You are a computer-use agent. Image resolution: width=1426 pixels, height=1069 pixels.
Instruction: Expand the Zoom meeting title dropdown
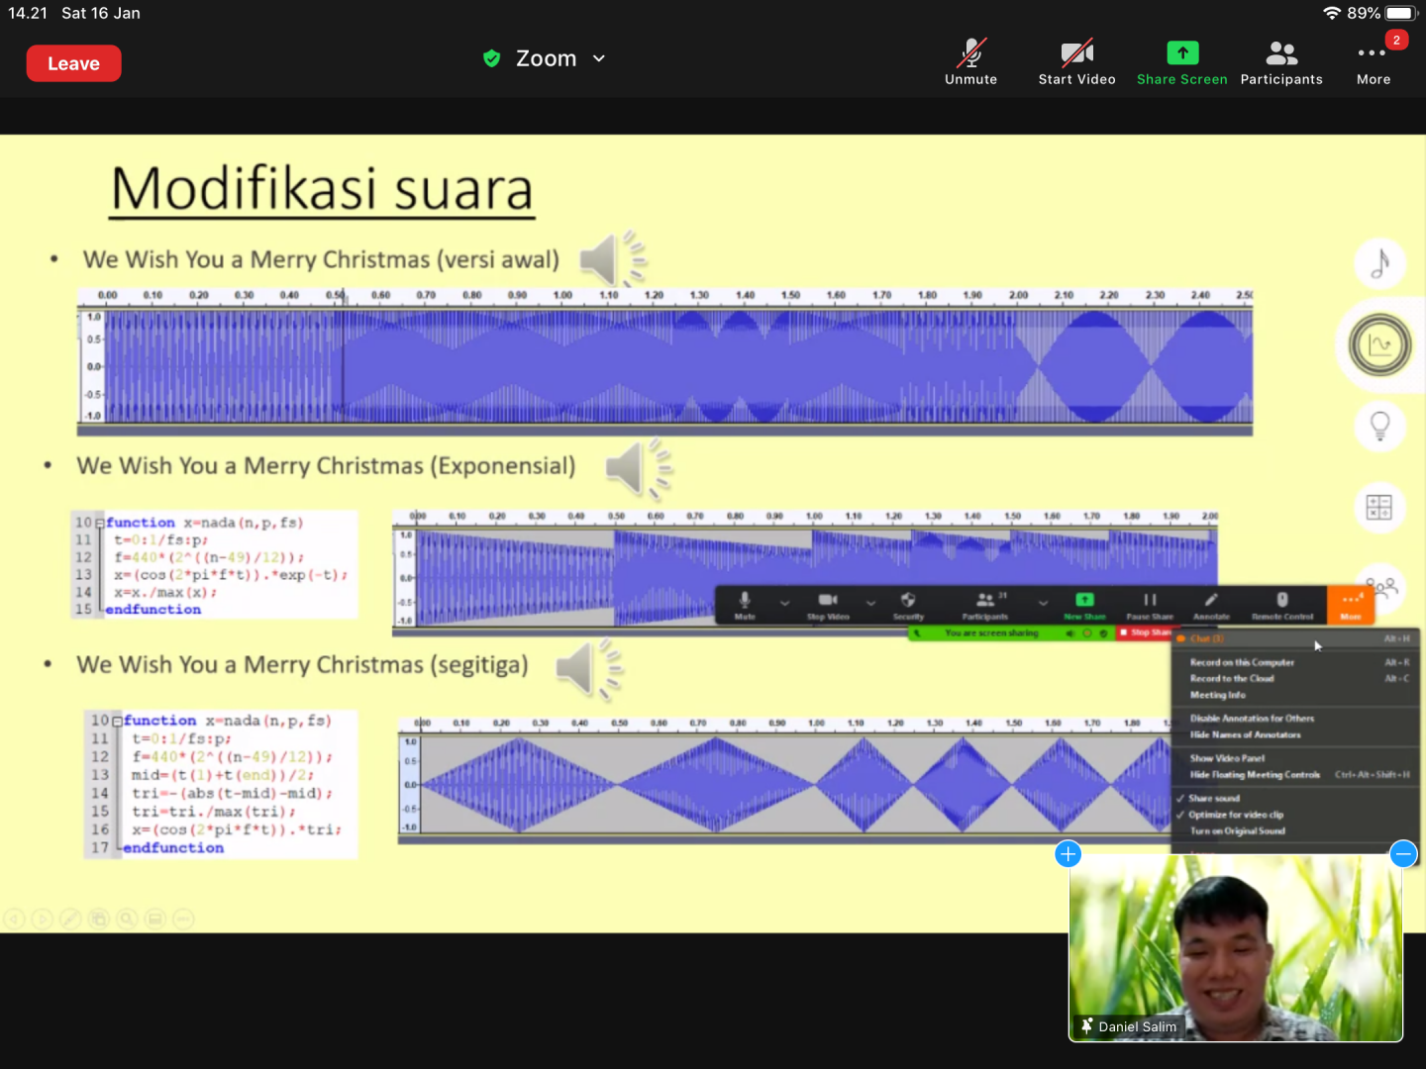pyautogui.click(x=598, y=59)
